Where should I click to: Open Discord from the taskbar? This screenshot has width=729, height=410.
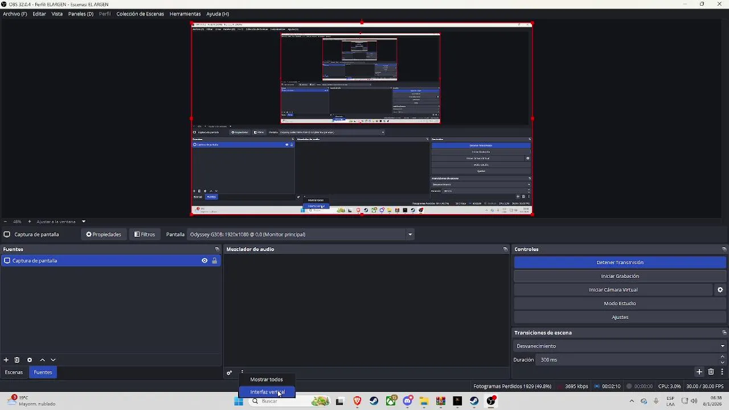[x=408, y=401]
